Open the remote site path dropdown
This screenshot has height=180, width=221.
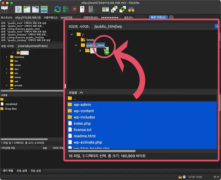point(216,26)
